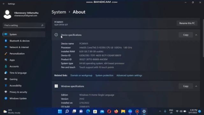This screenshot has height=115, width=204.
Task: Click the 21H2 version value
Action: coord(82,99)
